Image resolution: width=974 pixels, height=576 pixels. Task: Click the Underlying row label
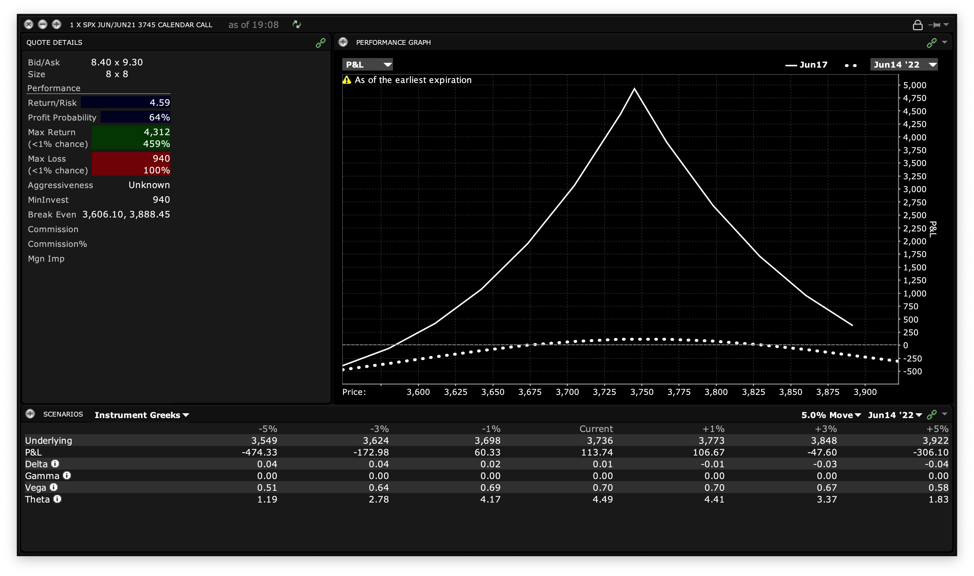click(x=48, y=440)
